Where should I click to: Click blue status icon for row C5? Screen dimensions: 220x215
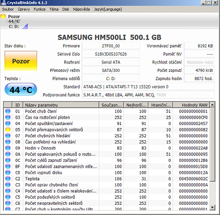(8, 197)
